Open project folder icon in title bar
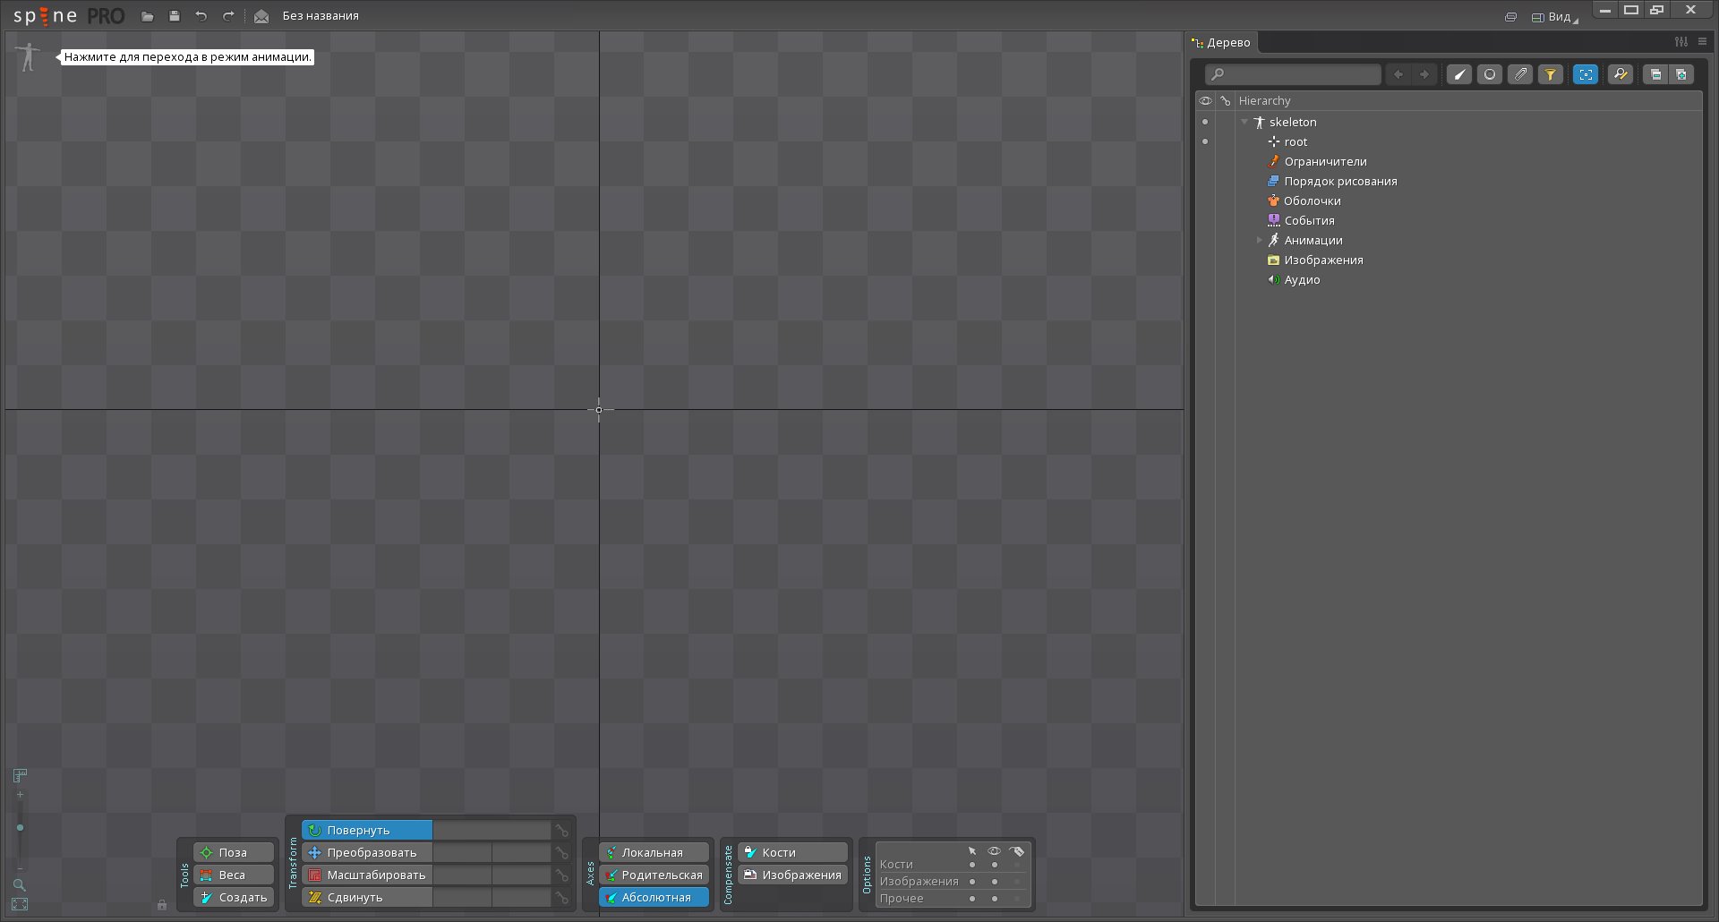The image size is (1719, 922). tap(148, 16)
